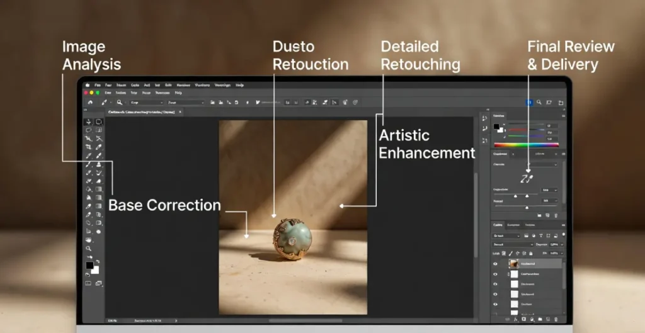Click the canvas horizontal scrollbar
This screenshot has width=645, height=333.
[x=305, y=320]
